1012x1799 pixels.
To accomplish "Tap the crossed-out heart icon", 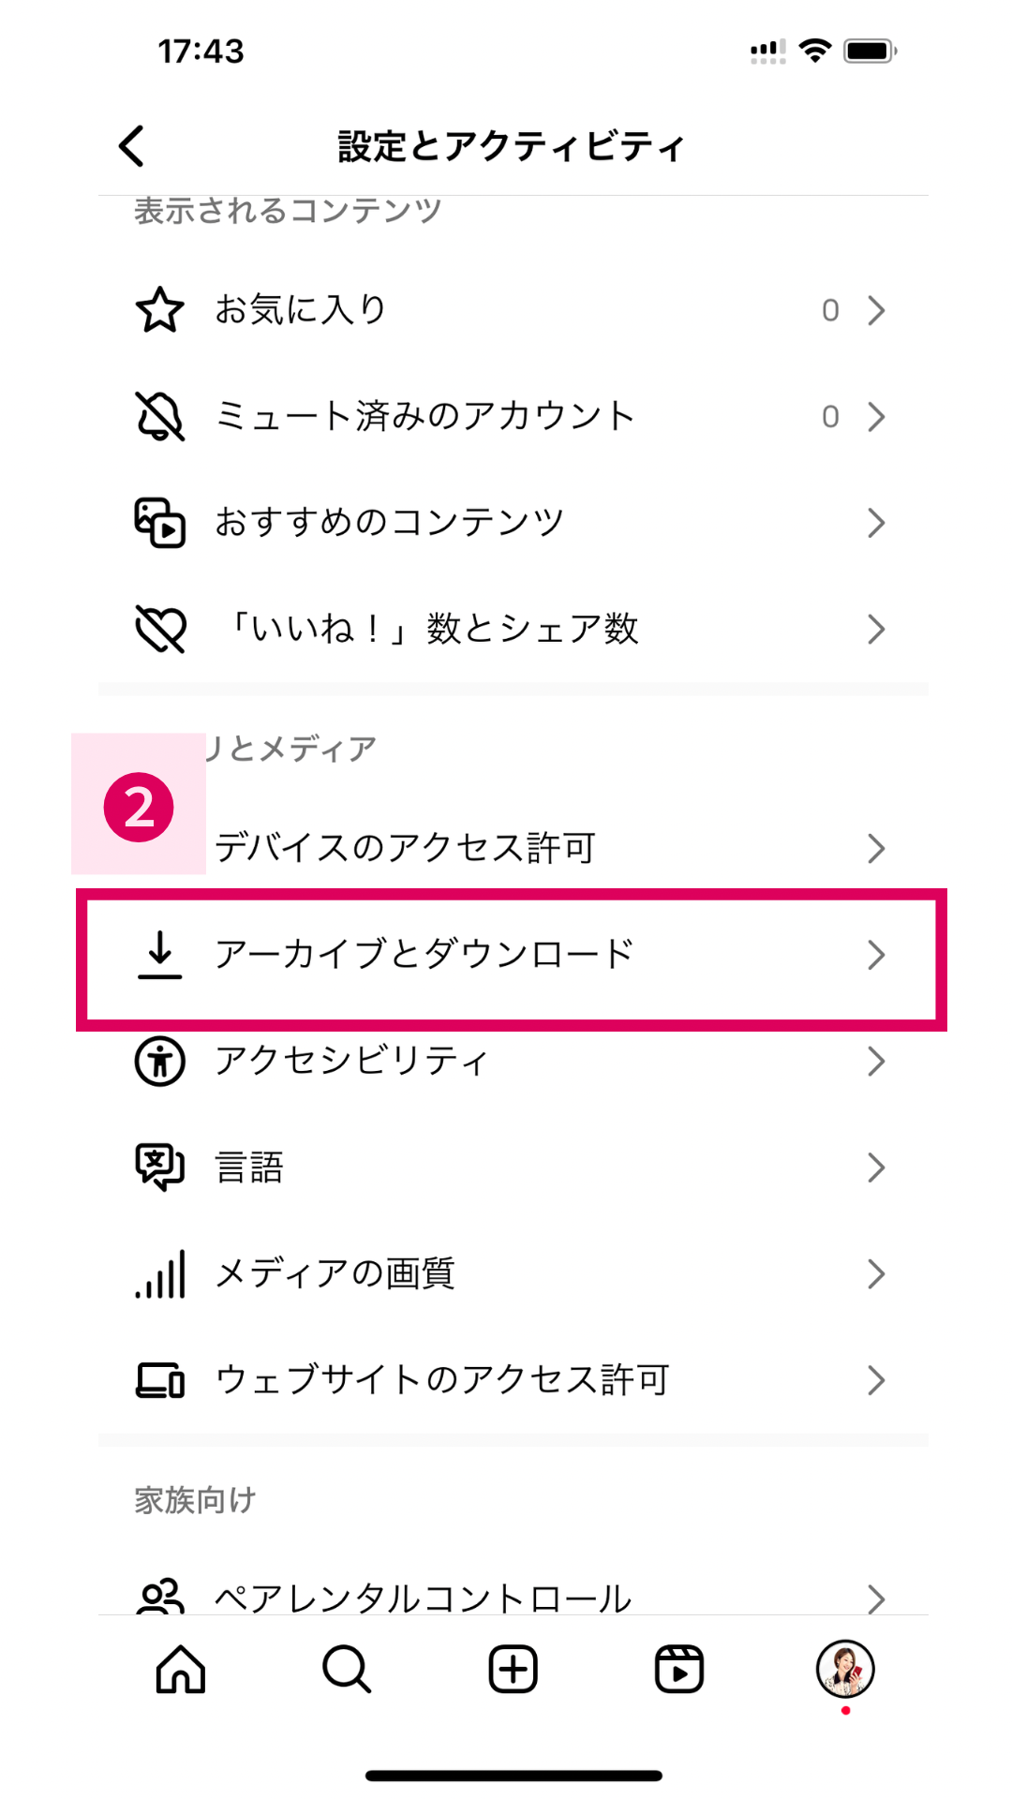I will point(160,629).
